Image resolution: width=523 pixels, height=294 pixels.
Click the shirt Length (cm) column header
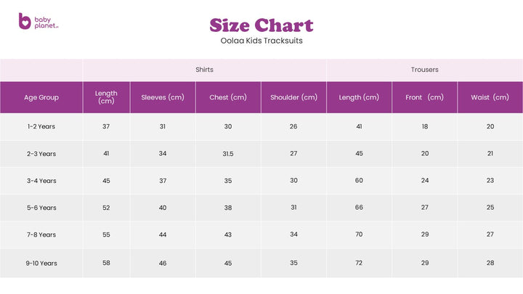pos(106,97)
